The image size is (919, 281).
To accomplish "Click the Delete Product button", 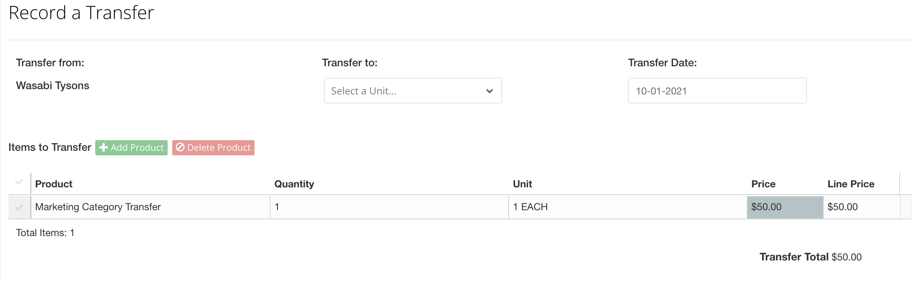I will (x=213, y=148).
